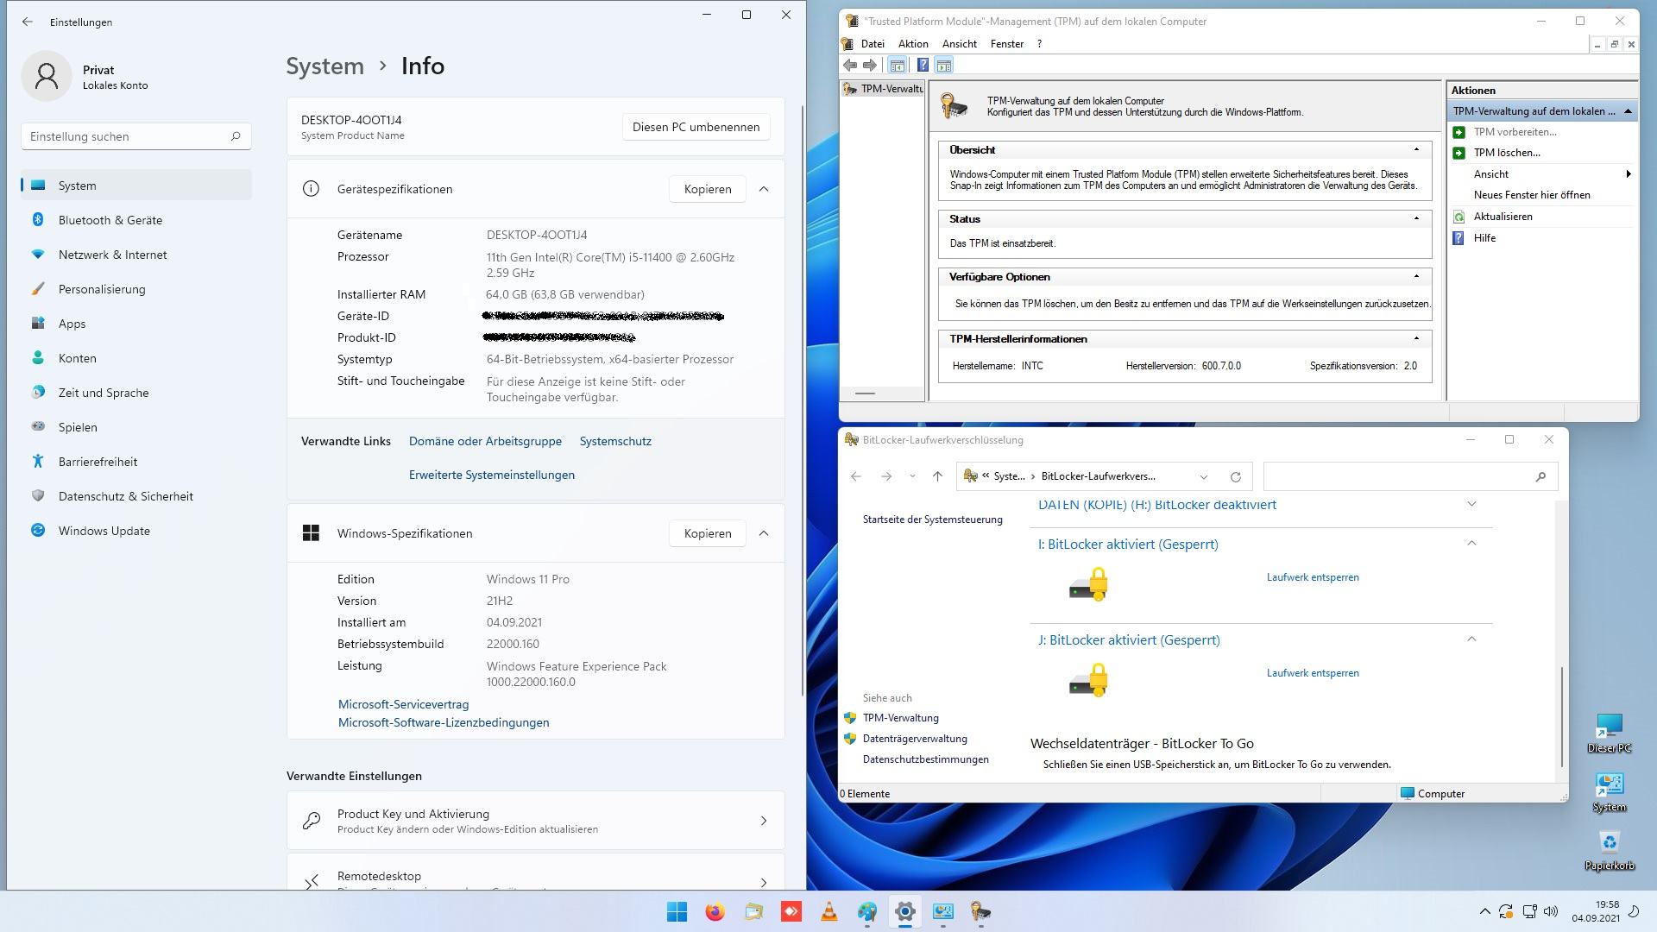Open the Ansicht menu in TPM menu bar
This screenshot has height=932, width=1657.
coord(960,44)
